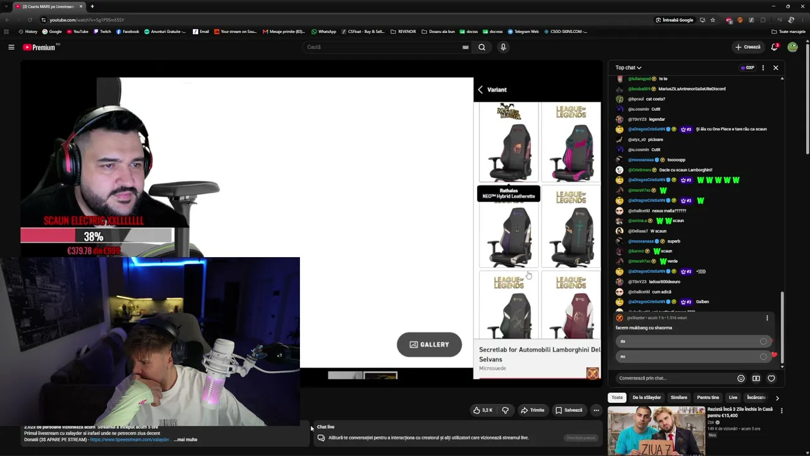
Task: Share the video with Trimite
Action: point(532,410)
